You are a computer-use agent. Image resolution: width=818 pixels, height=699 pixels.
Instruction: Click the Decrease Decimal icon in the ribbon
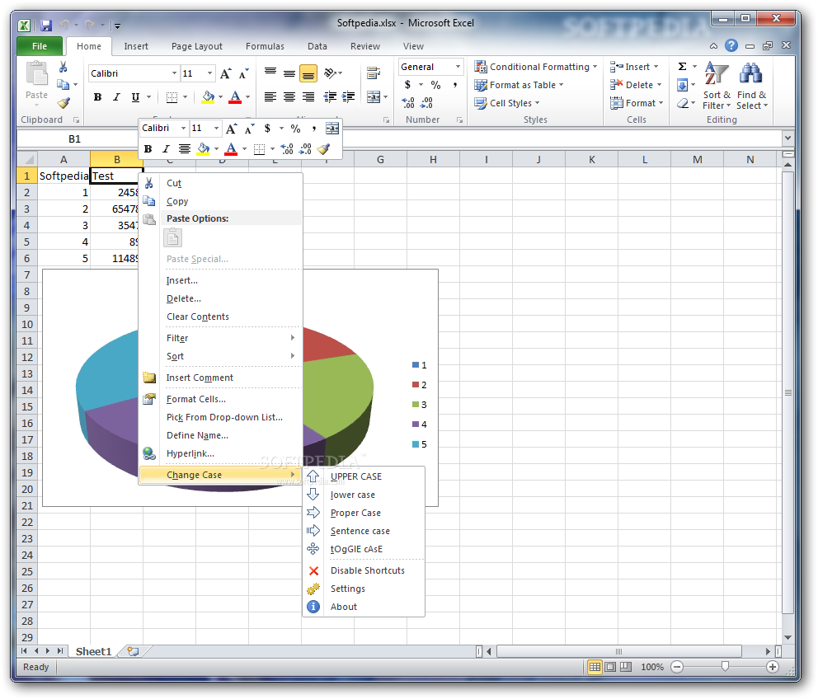(426, 103)
